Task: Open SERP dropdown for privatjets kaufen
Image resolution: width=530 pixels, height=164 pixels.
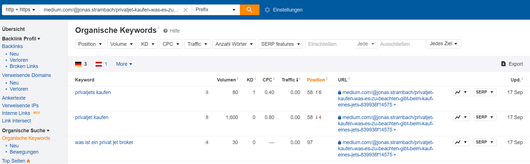Action: pyautogui.click(x=485, y=92)
